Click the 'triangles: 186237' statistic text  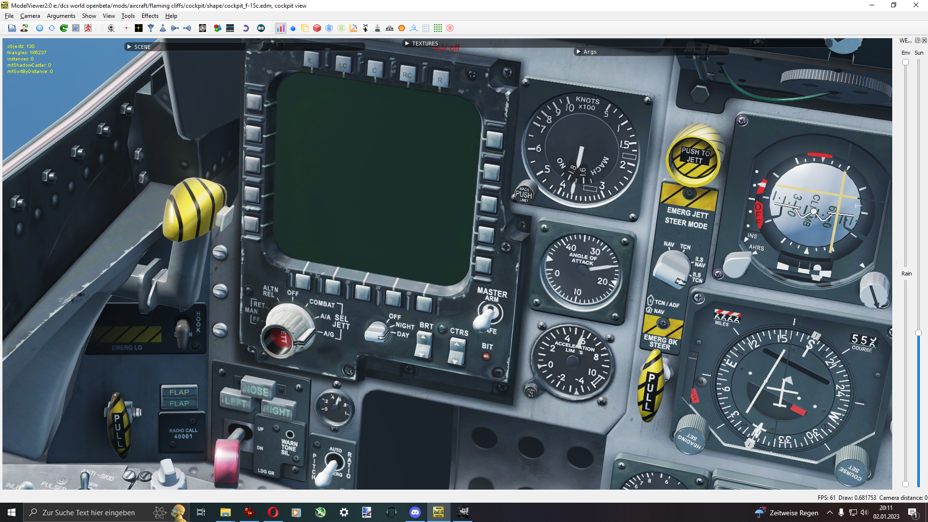coord(27,53)
